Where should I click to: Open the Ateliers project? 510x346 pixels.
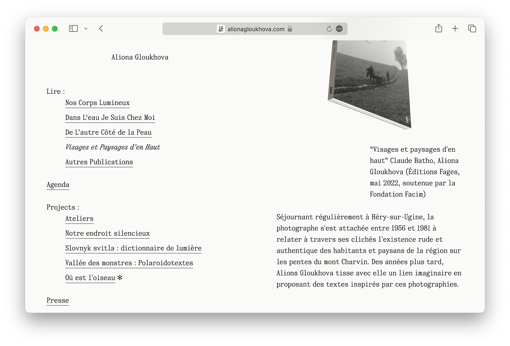(x=79, y=219)
